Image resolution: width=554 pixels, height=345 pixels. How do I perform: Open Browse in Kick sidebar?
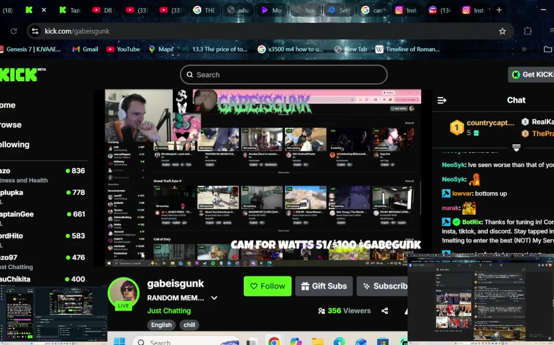(x=11, y=125)
